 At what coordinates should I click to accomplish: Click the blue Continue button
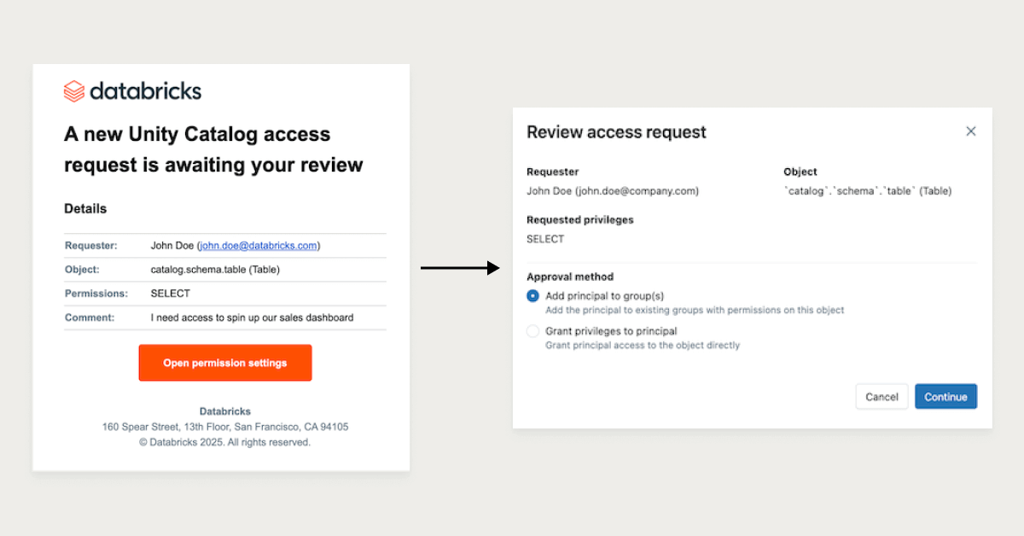tap(945, 397)
